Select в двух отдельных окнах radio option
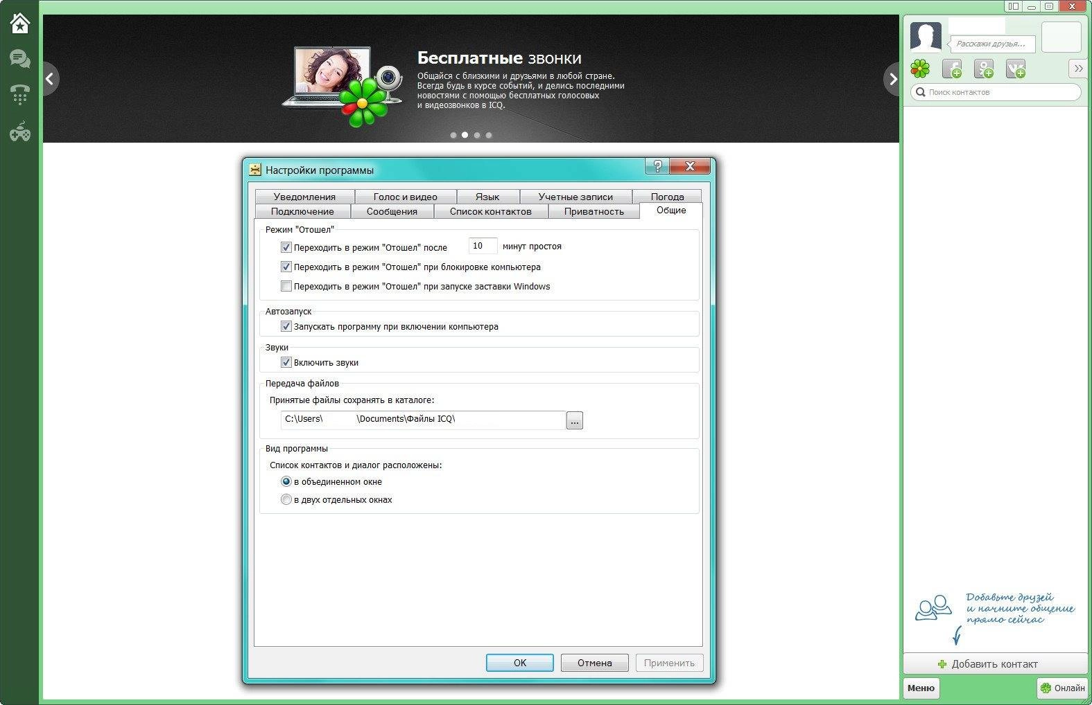 coord(286,499)
